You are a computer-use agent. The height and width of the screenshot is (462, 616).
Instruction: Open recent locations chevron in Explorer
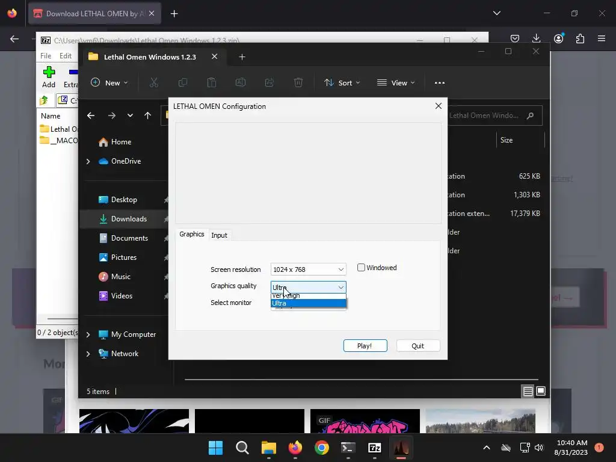[x=130, y=115]
